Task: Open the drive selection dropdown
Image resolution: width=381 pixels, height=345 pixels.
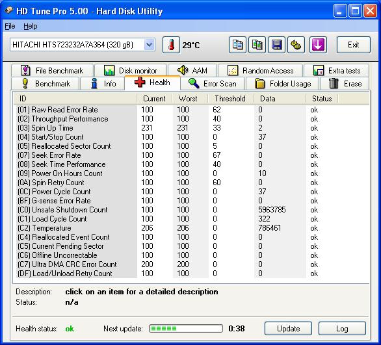Action: (x=149, y=45)
